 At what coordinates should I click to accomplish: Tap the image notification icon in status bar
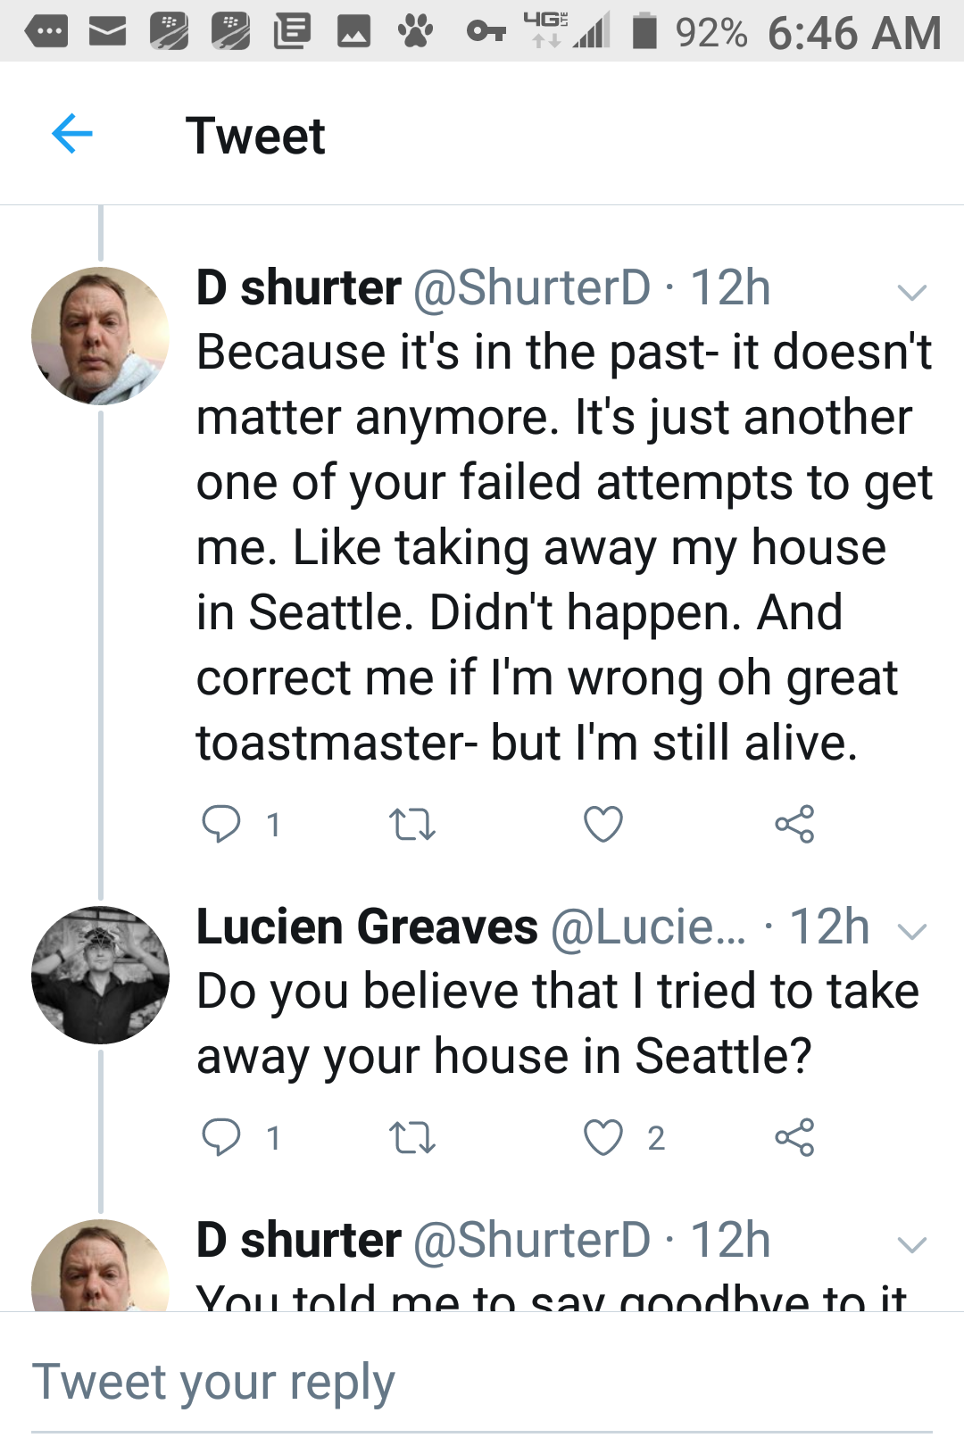tap(353, 33)
